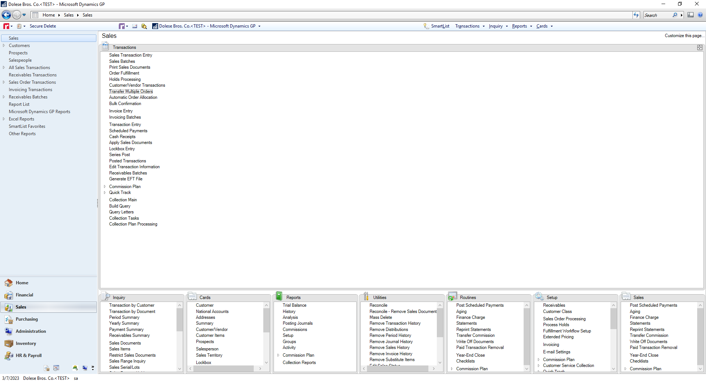Click the layout pane toggle icon
This screenshot has width=706, height=382.
click(x=691, y=15)
